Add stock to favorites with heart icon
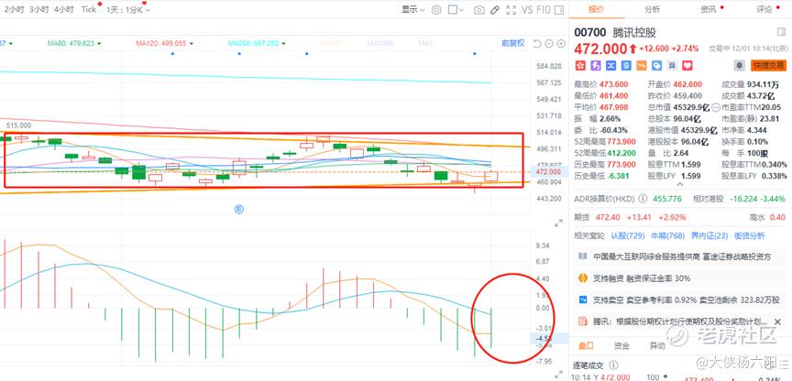This screenshot has width=792, height=381. click(687, 65)
